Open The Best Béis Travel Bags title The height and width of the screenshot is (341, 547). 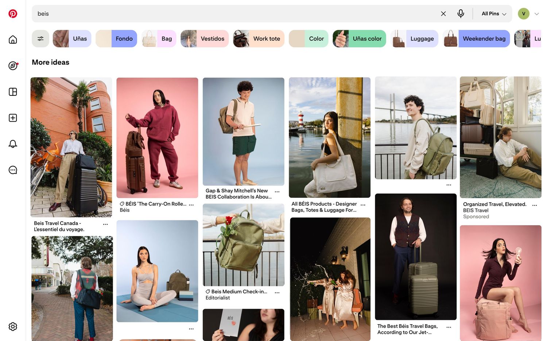(x=408, y=329)
